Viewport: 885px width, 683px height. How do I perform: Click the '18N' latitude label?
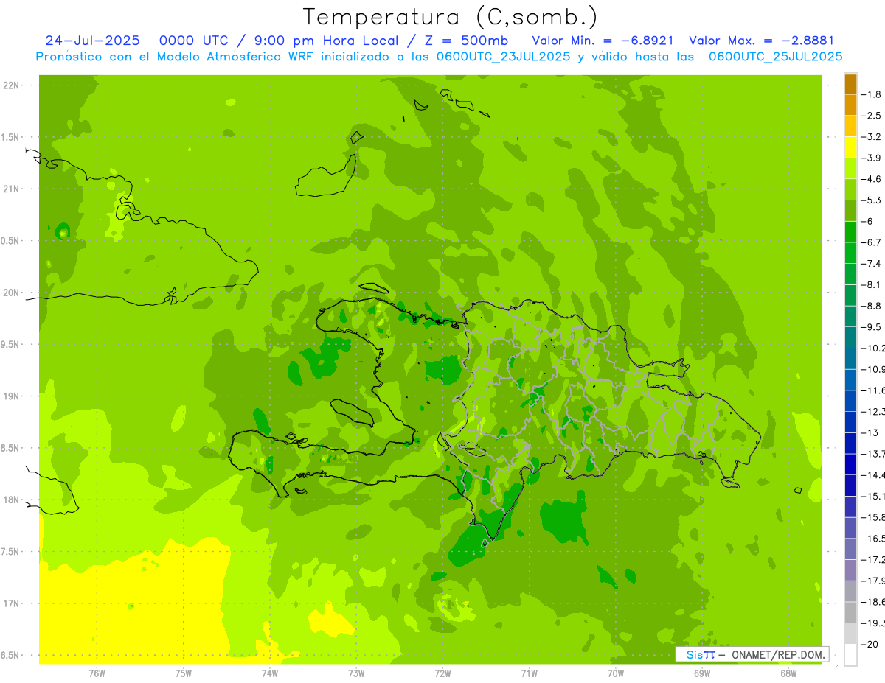pos(10,500)
